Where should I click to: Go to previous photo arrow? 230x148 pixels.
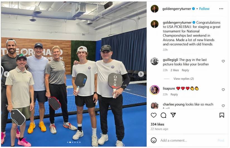click(x=6, y=74)
